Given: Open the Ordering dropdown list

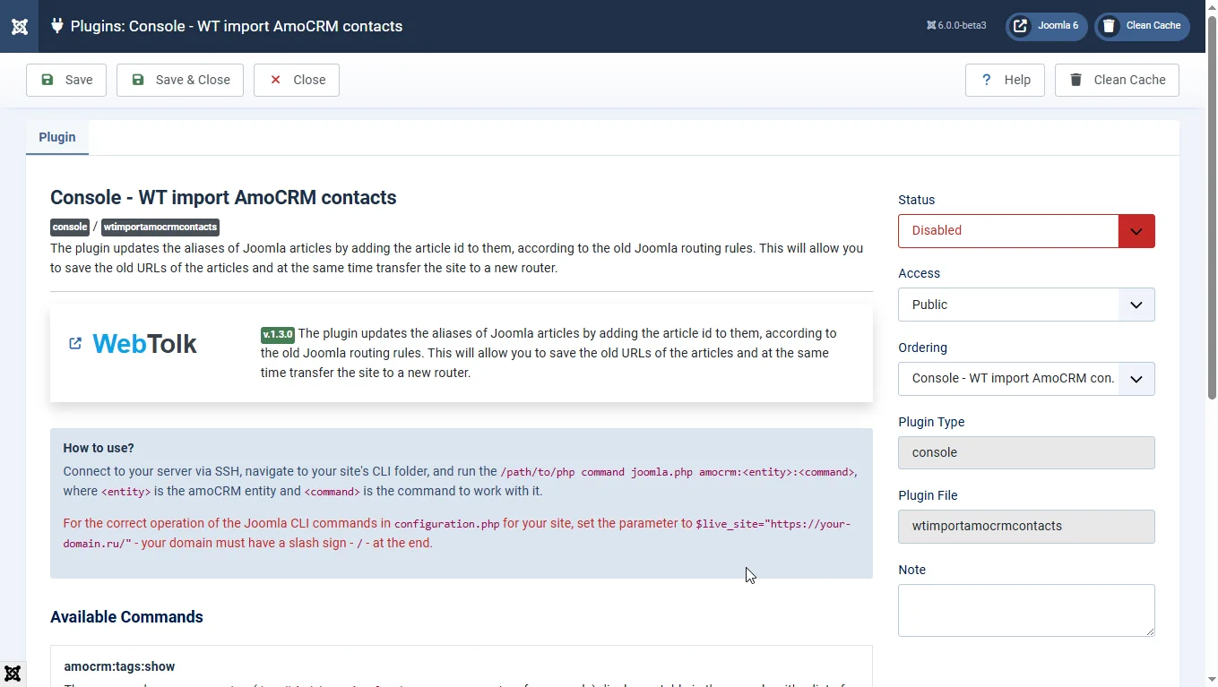Looking at the screenshot, I should point(1025,379).
